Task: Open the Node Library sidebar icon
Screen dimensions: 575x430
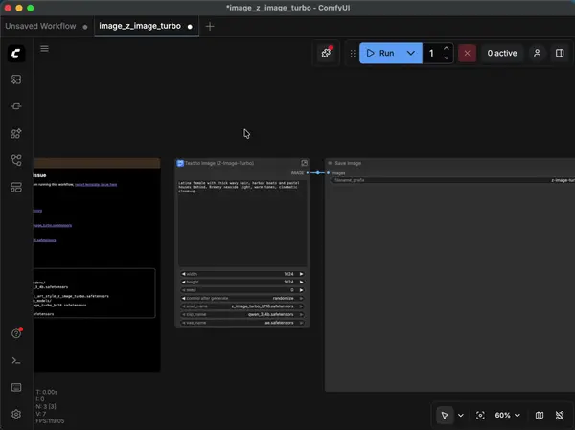Action: coord(16,106)
